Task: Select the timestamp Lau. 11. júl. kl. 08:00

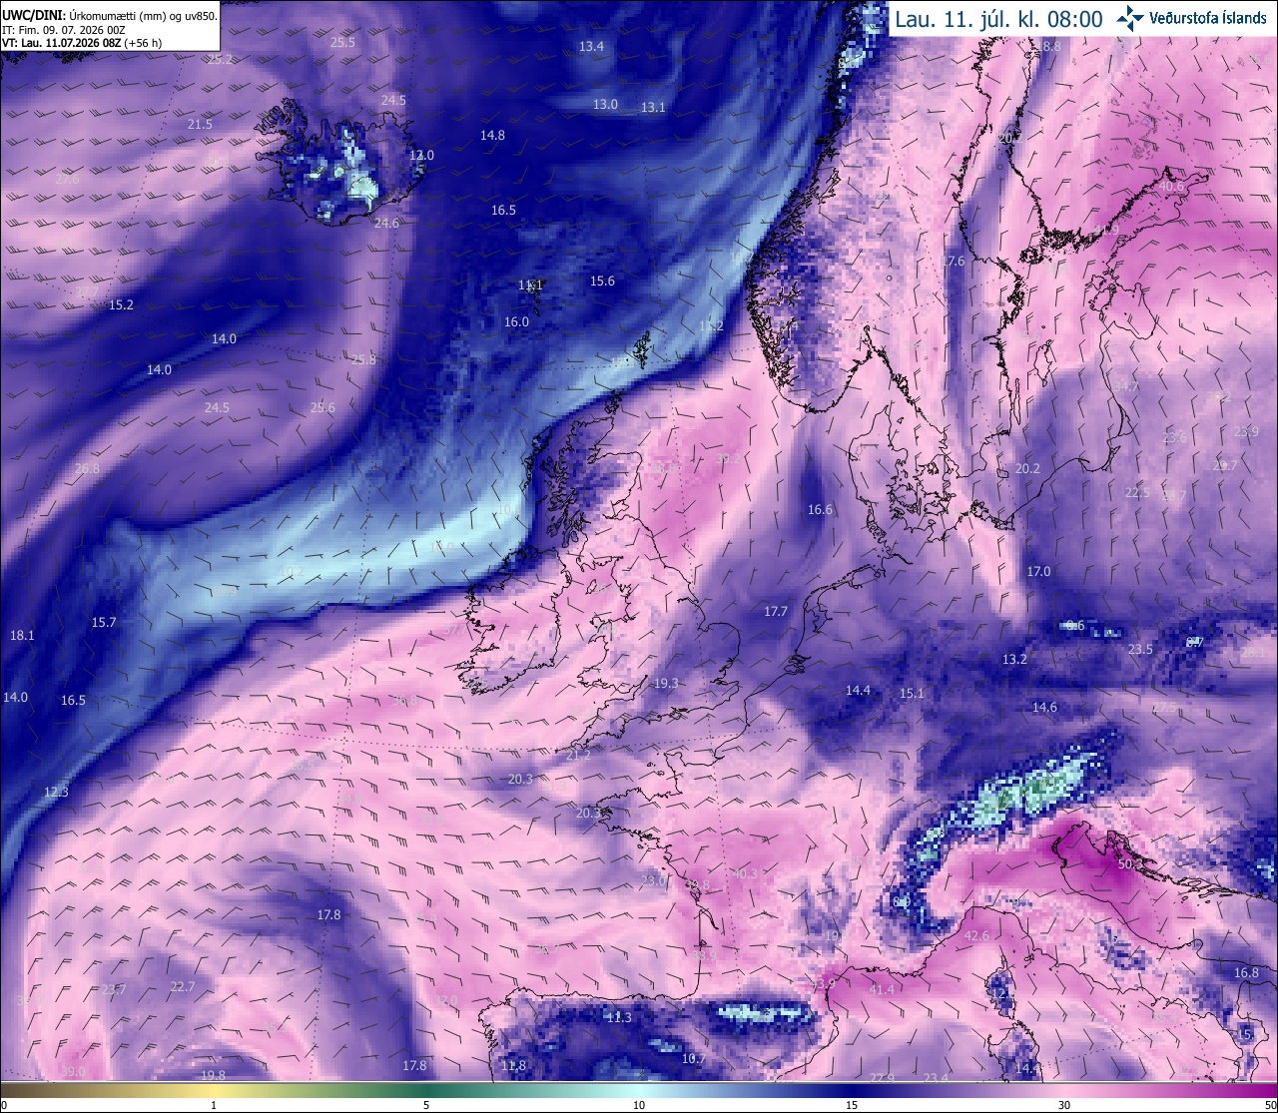Action: point(998,19)
